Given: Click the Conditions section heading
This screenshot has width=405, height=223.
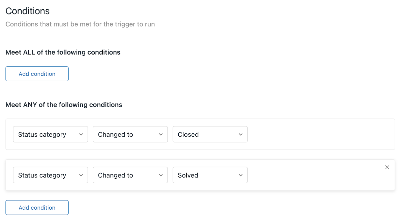Looking at the screenshot, I should click(x=28, y=11).
